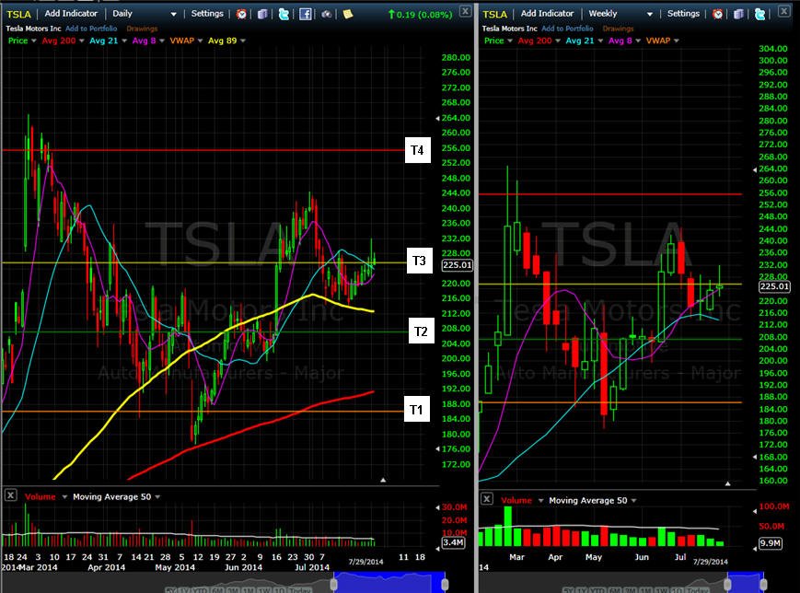Viewport: 800px width, 593px height.
Task: Click the blue range selection in Daily navigator
Action: 389,582
